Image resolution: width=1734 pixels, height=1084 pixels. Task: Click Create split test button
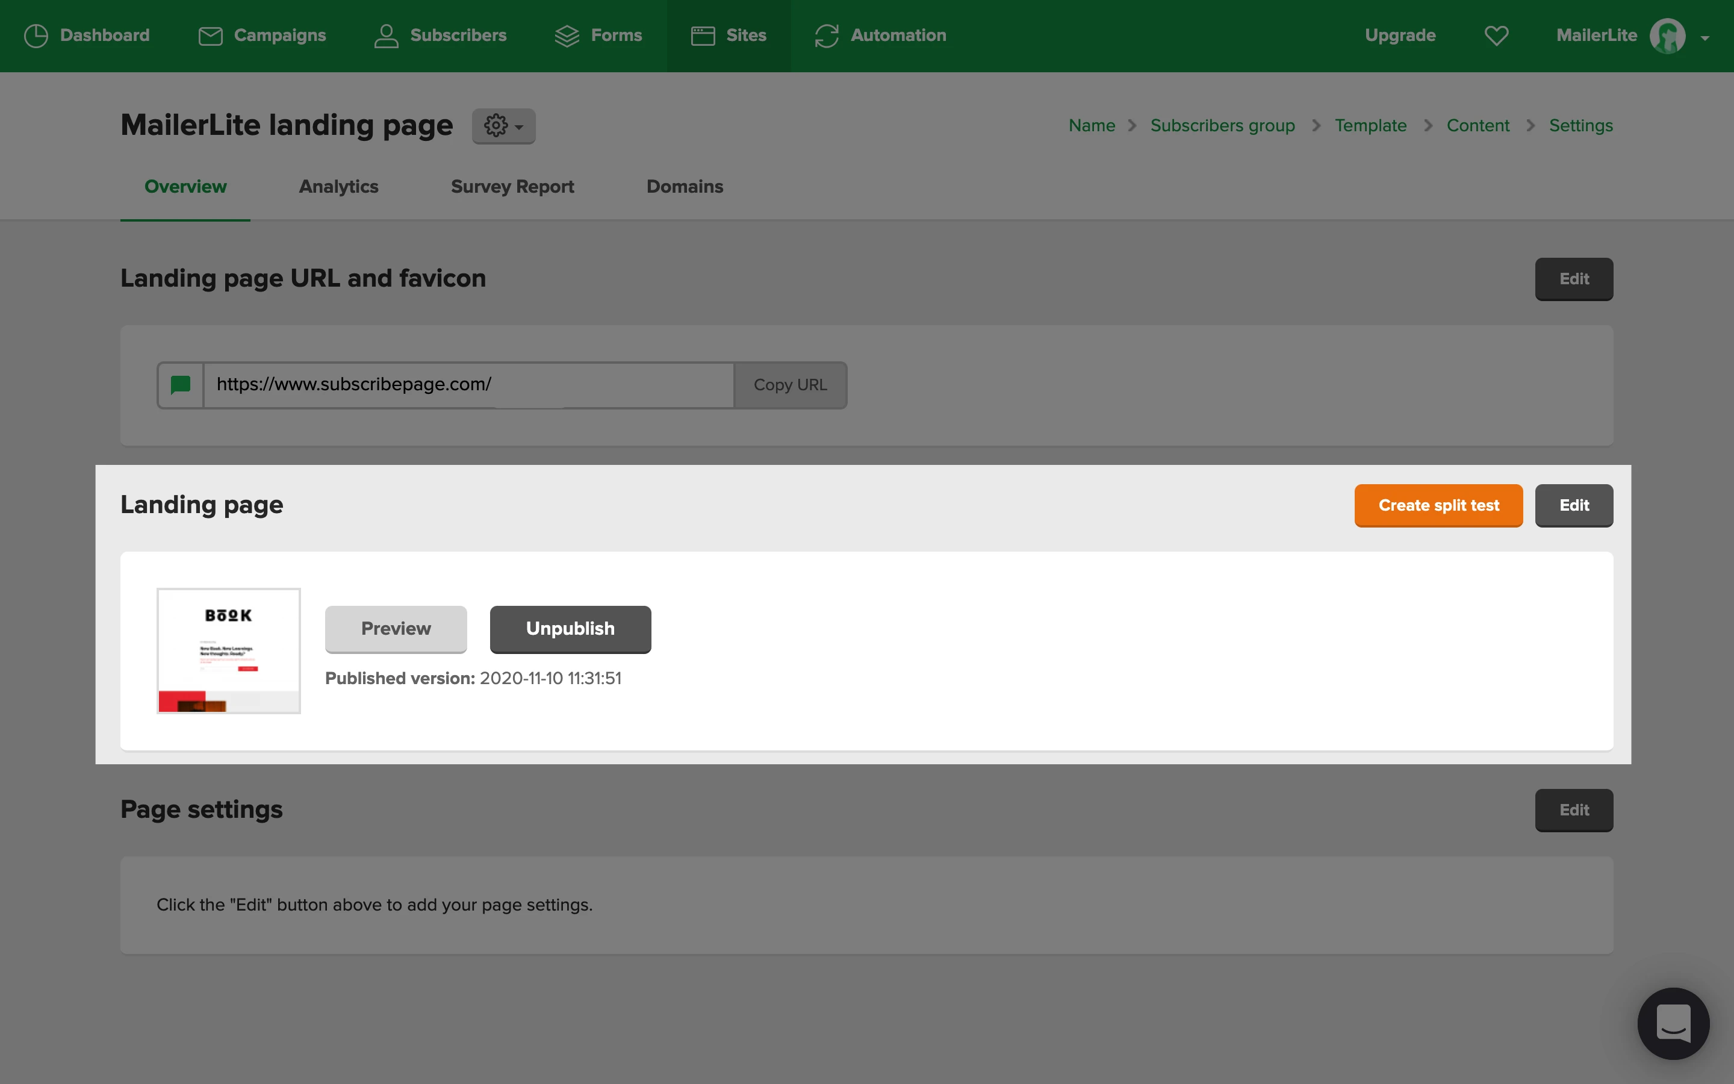pos(1438,505)
